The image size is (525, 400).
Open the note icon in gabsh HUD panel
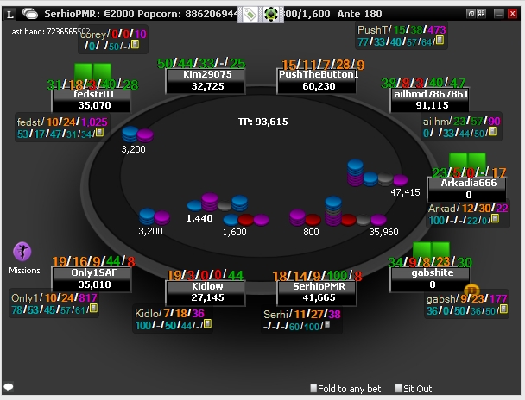503,309
